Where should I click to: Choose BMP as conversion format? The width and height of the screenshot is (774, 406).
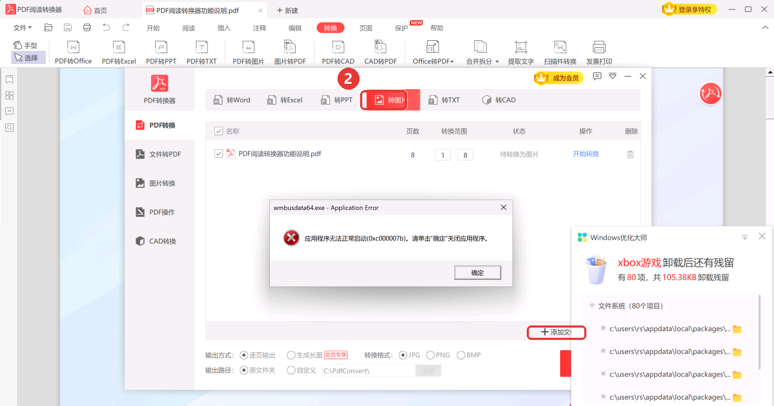461,355
